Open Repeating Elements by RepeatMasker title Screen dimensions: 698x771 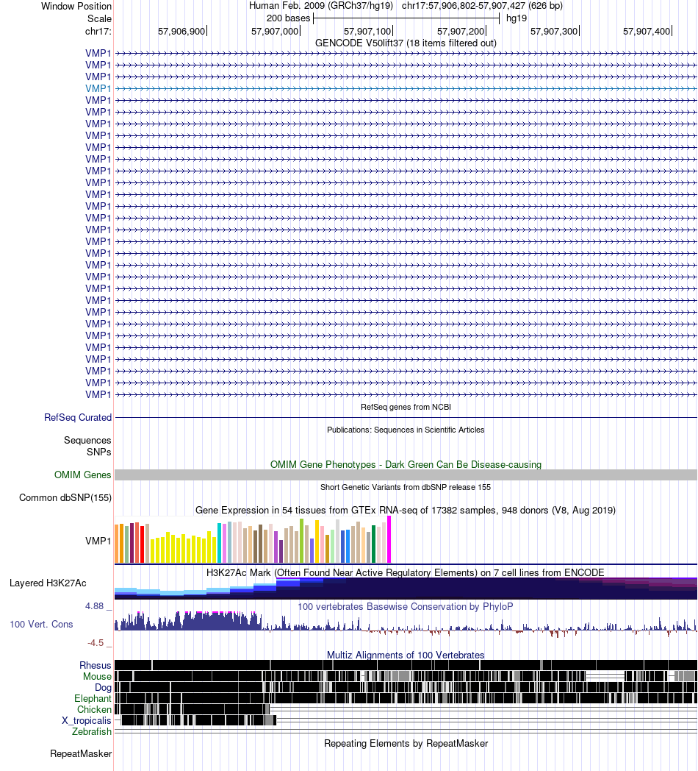coord(406,744)
